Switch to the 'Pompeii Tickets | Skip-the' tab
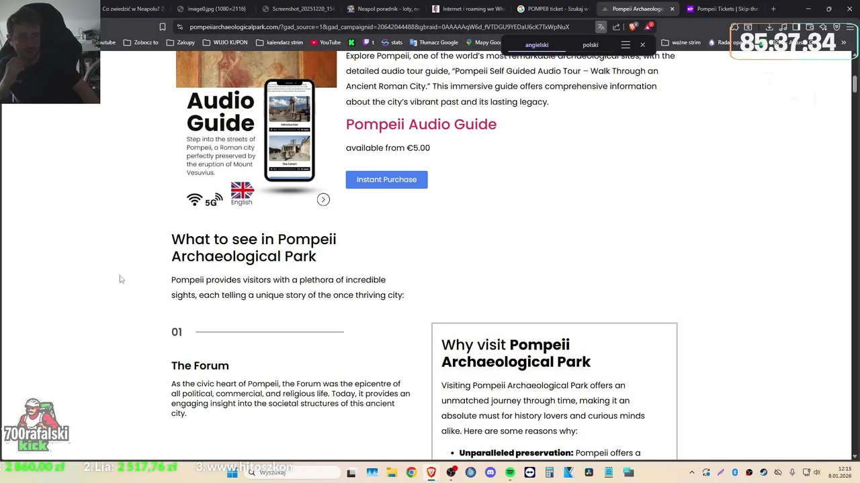860x483 pixels. (722, 9)
